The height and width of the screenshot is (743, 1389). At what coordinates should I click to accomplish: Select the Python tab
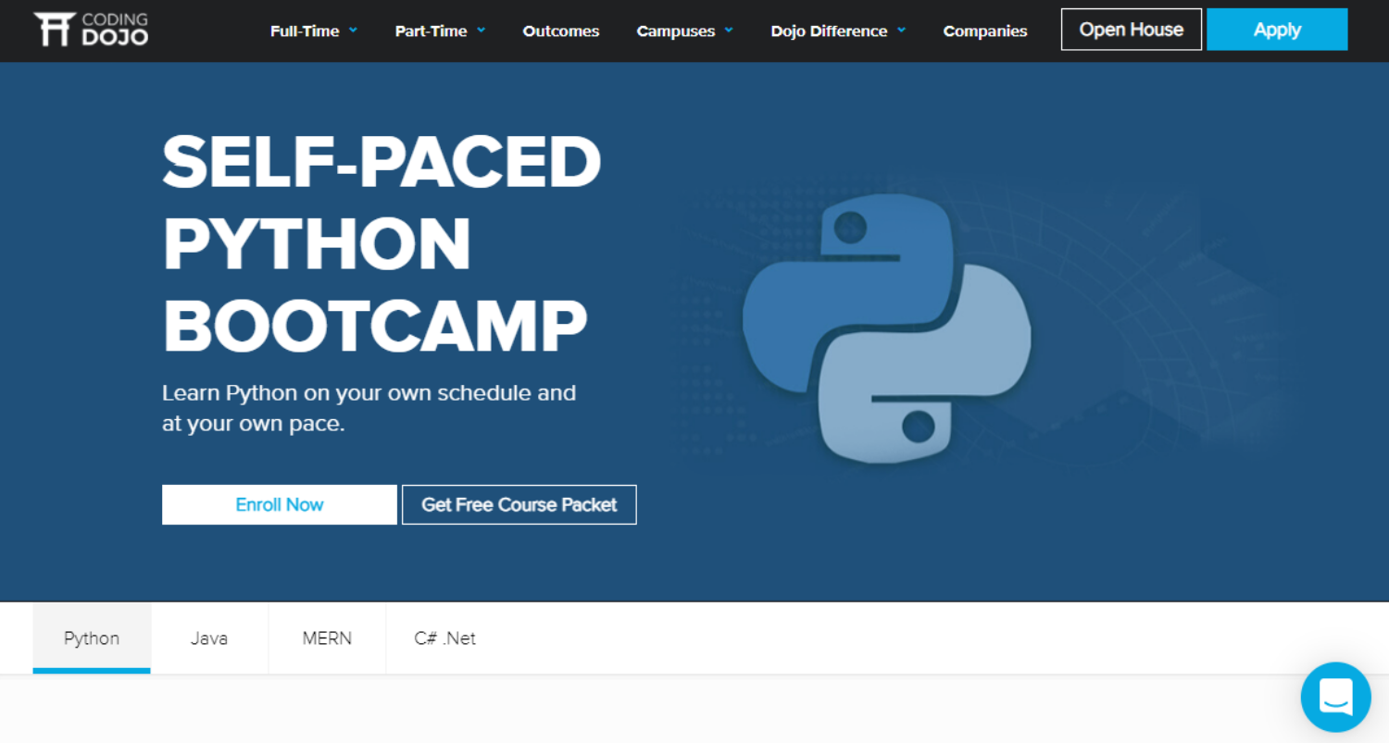(x=91, y=638)
